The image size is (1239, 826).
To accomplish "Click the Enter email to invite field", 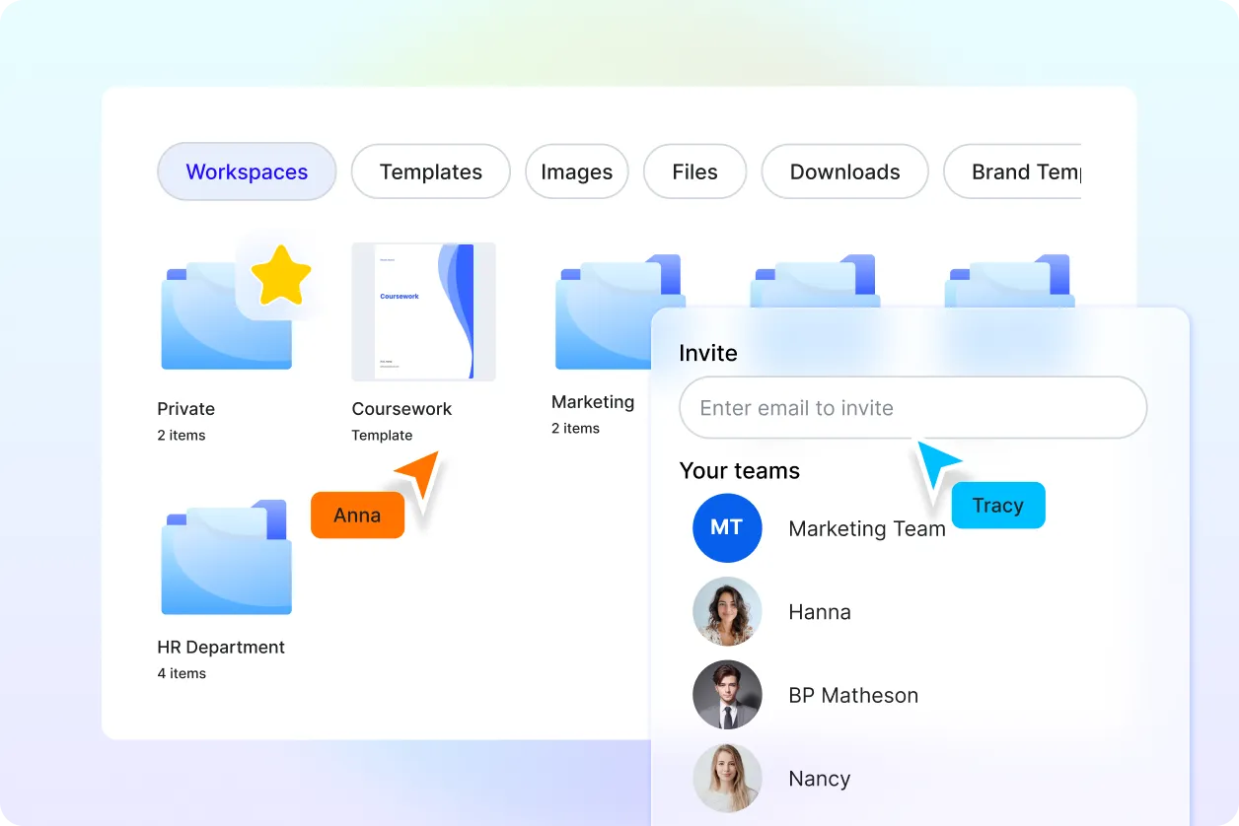I will (x=912, y=408).
